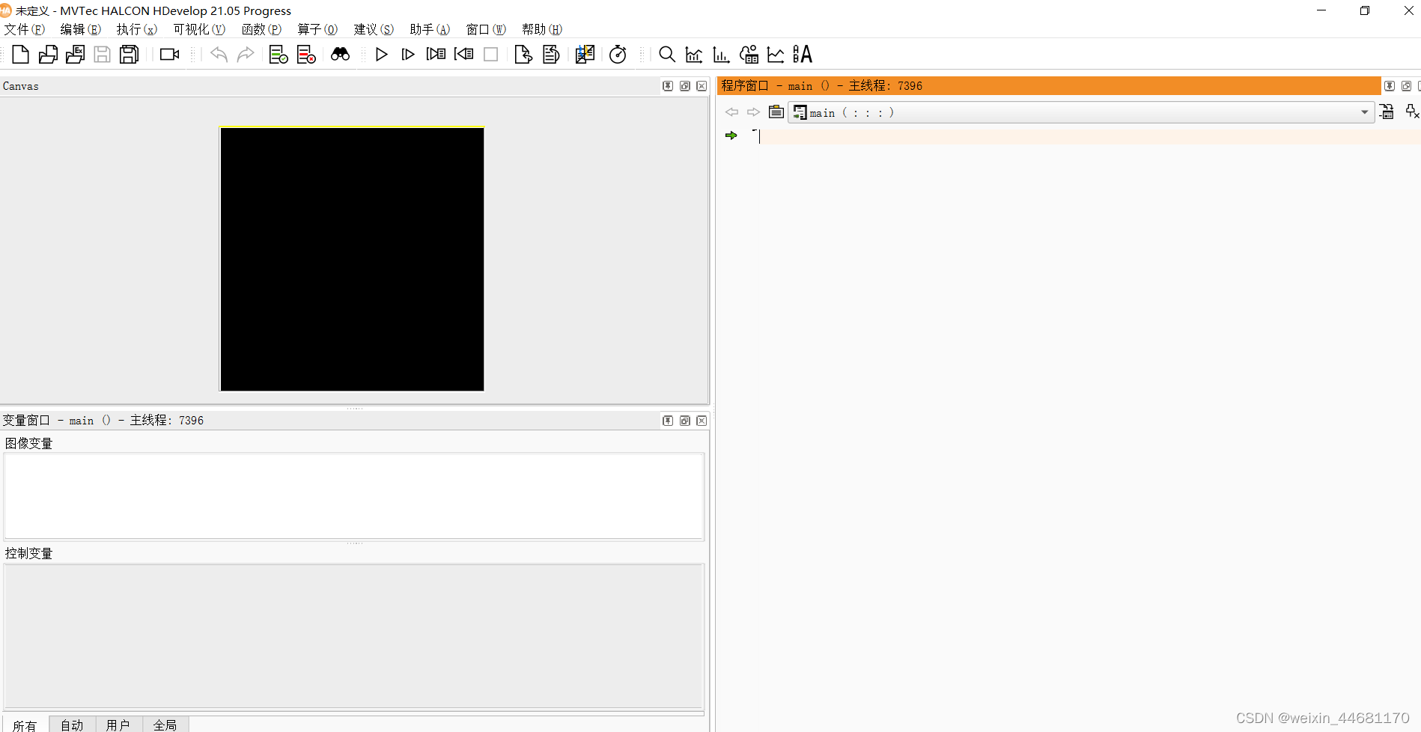Click the Redo arrow in toolbar

(x=246, y=55)
